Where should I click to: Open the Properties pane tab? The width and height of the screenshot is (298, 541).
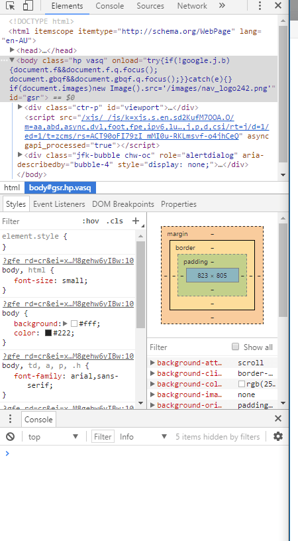(x=178, y=204)
